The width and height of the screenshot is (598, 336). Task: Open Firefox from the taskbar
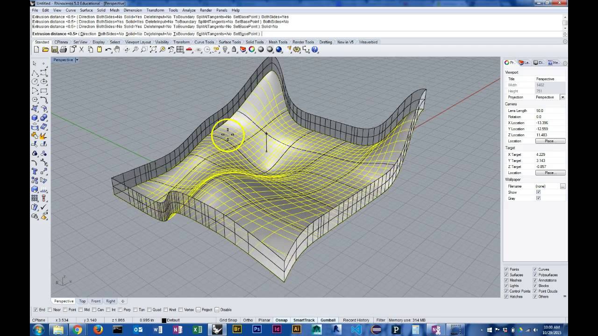pos(98,329)
